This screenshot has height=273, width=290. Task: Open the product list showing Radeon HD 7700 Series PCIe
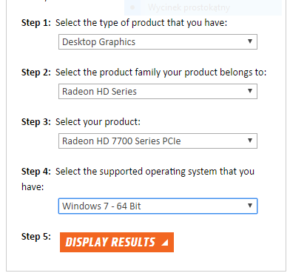coord(158,141)
